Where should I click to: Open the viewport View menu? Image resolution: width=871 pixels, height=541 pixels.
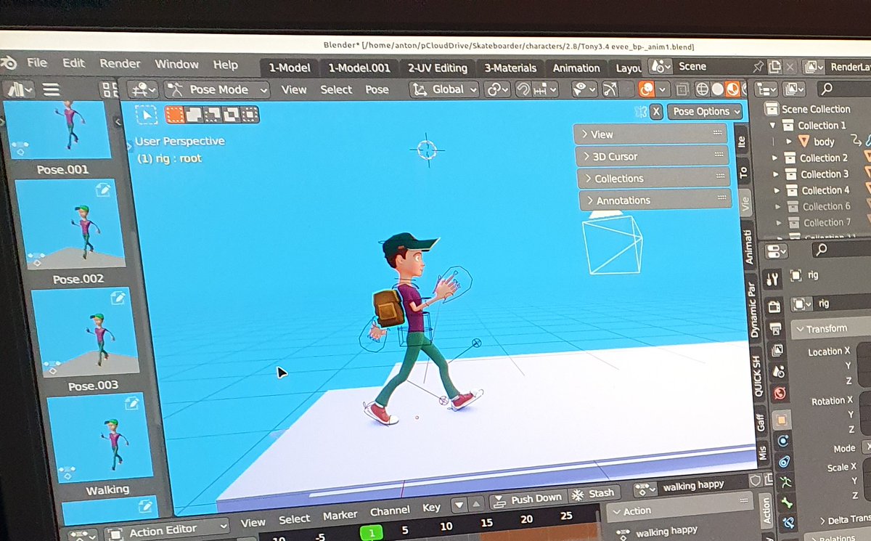(294, 89)
